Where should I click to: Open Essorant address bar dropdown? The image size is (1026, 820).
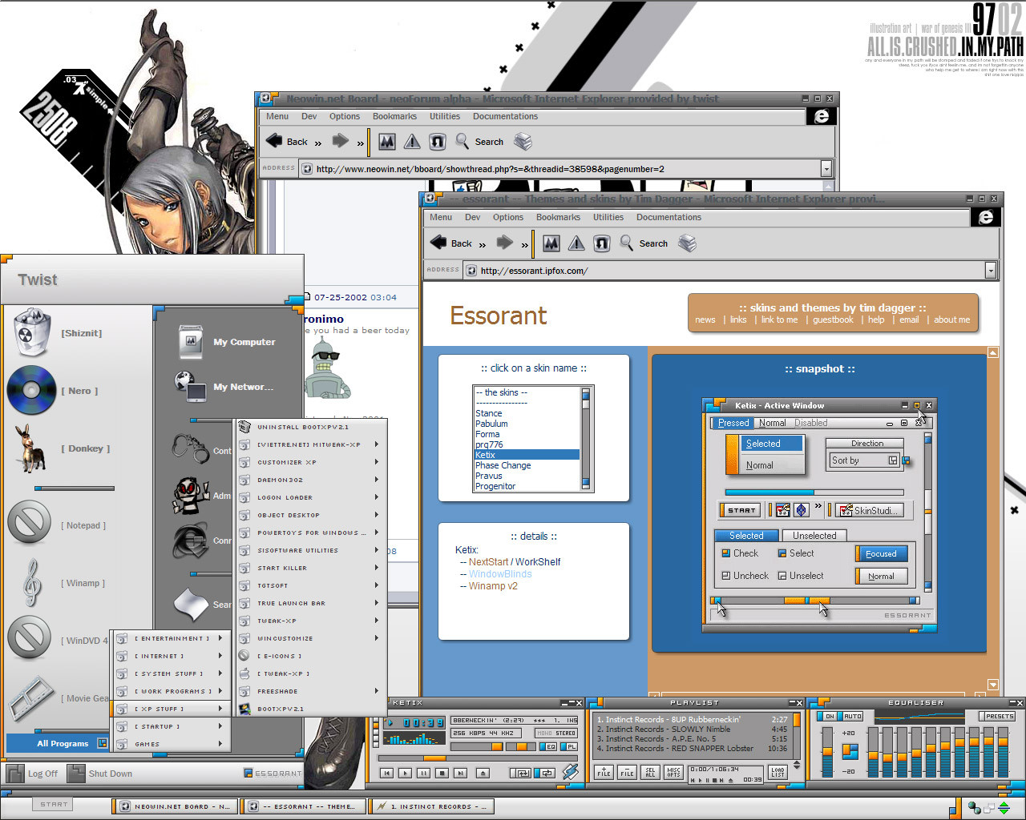click(991, 271)
